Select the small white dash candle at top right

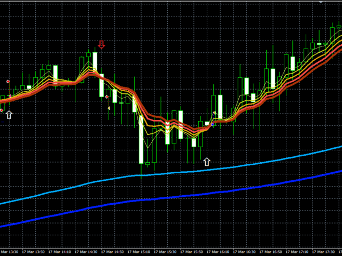pos(319,44)
